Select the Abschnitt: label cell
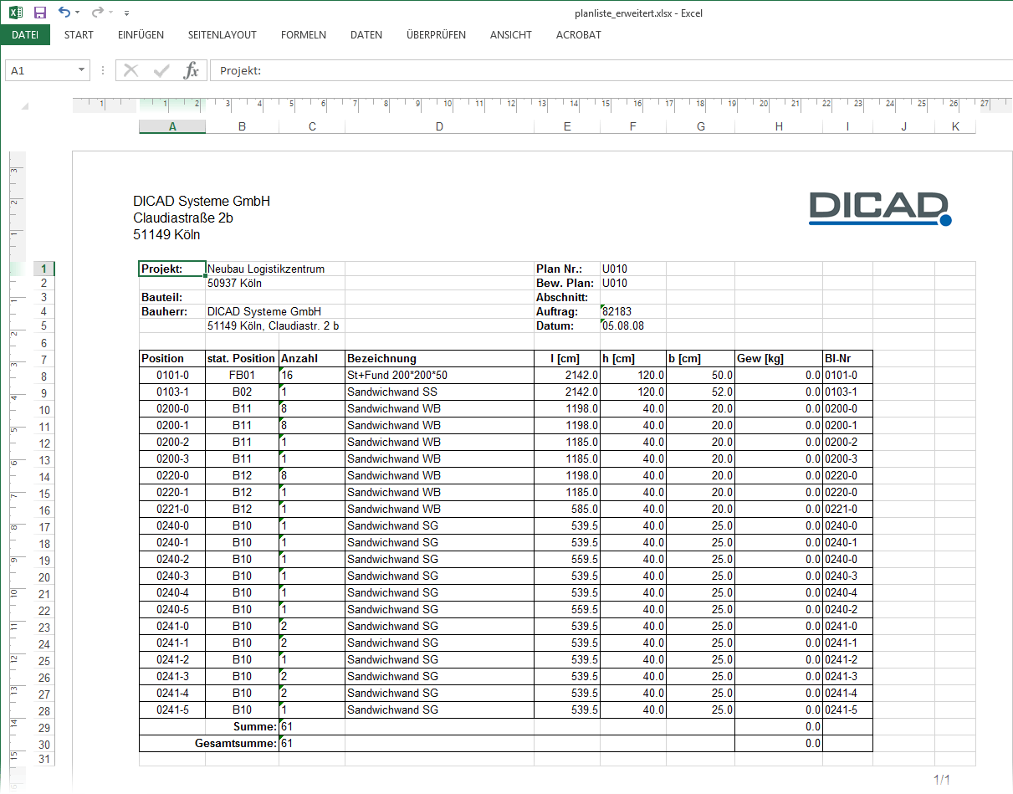The height and width of the screenshot is (794, 1013). (x=567, y=297)
